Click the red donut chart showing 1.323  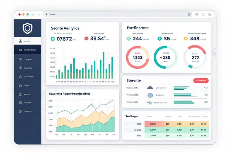137,57
